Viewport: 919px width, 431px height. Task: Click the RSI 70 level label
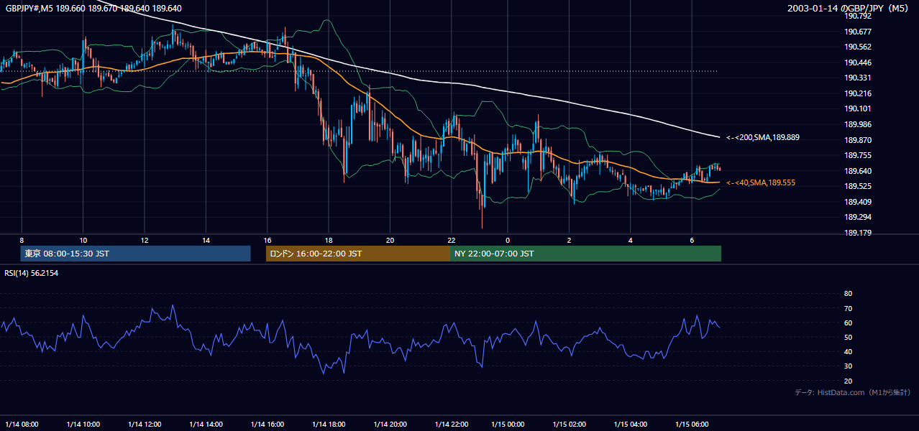coord(848,308)
